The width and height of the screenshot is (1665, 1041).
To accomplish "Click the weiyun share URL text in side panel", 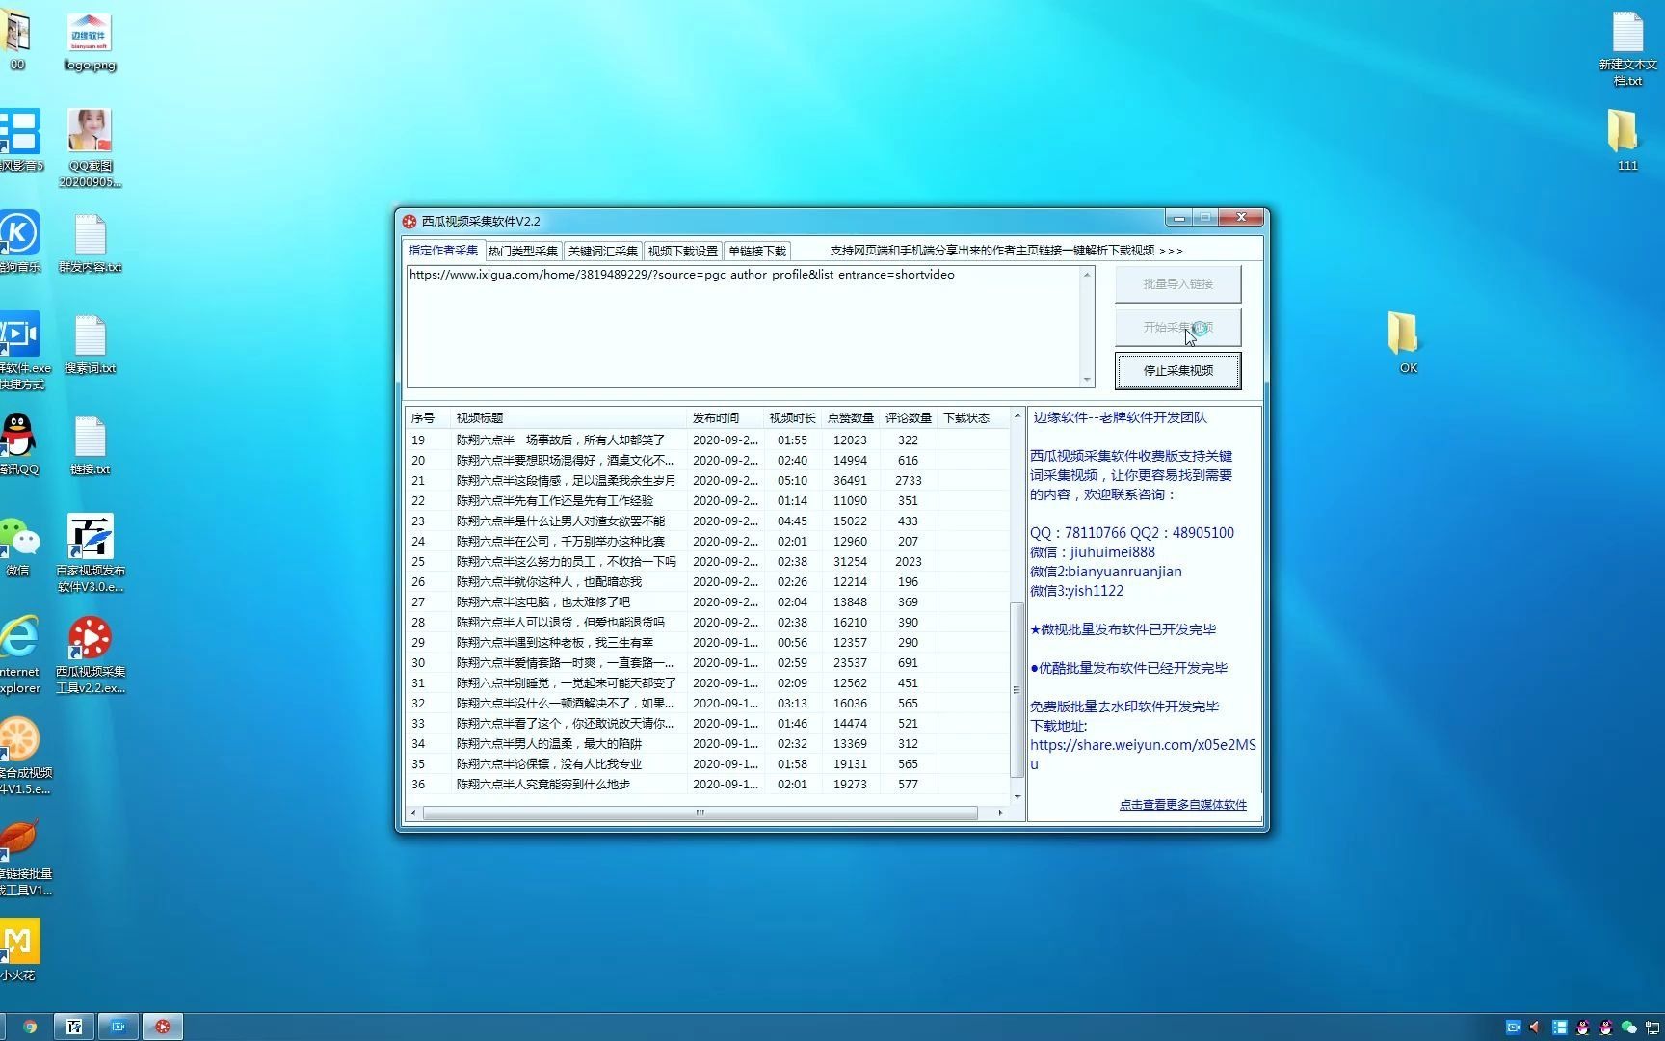I will 1143,755.
